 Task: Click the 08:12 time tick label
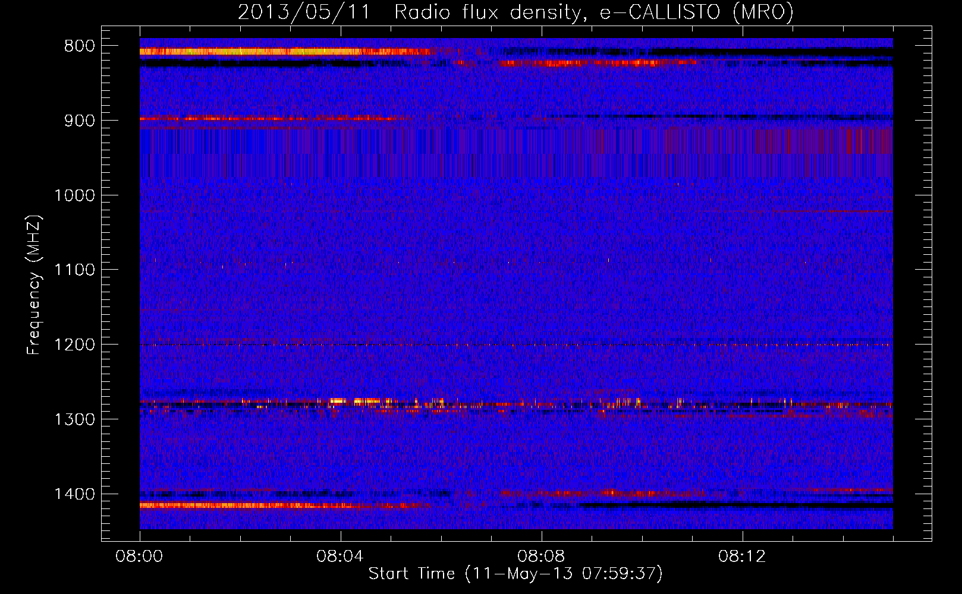pos(743,557)
